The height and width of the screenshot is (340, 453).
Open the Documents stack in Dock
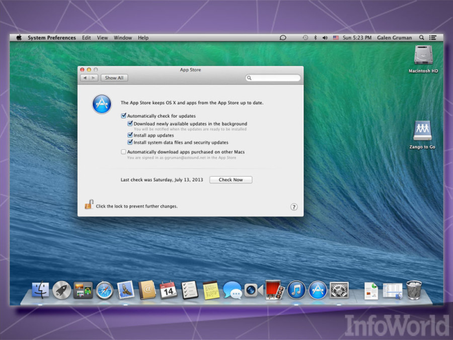click(371, 291)
